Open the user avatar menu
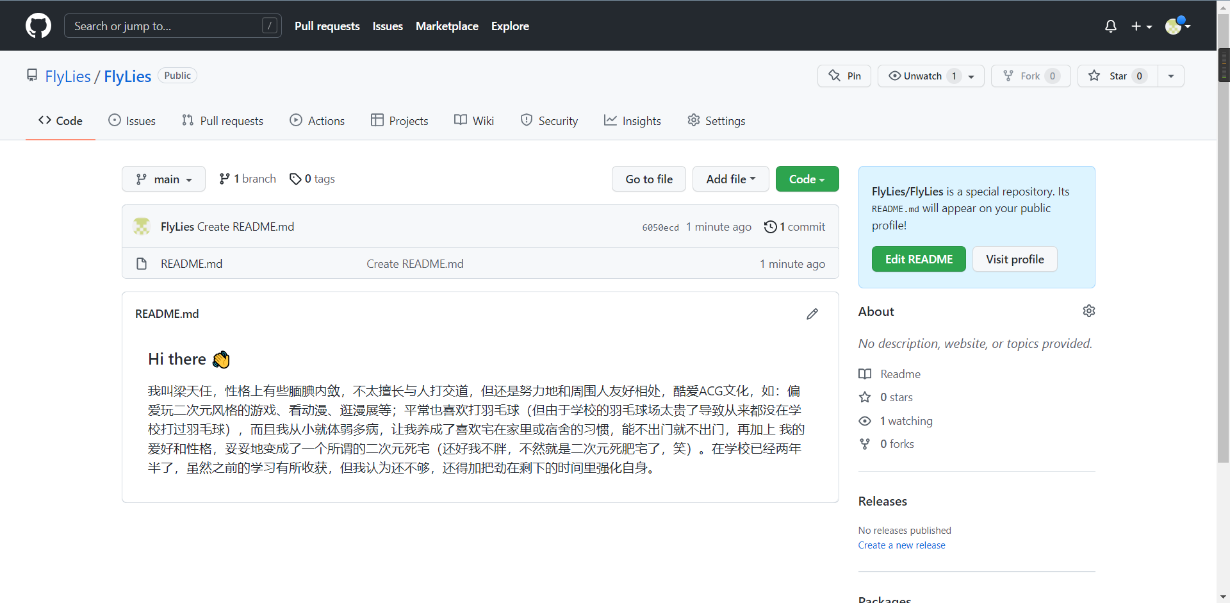The width and height of the screenshot is (1230, 603). [1177, 26]
